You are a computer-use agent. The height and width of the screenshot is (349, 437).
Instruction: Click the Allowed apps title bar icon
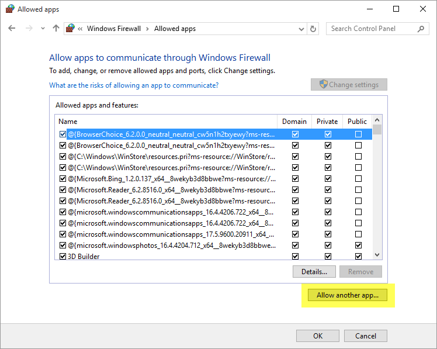click(9, 9)
